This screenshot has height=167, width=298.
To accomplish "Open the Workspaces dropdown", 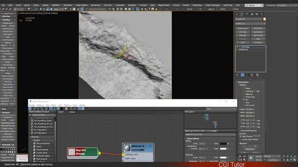I will pos(287,5).
